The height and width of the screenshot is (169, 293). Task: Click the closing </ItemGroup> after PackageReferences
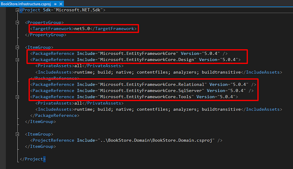pyautogui.click(x=40, y=122)
